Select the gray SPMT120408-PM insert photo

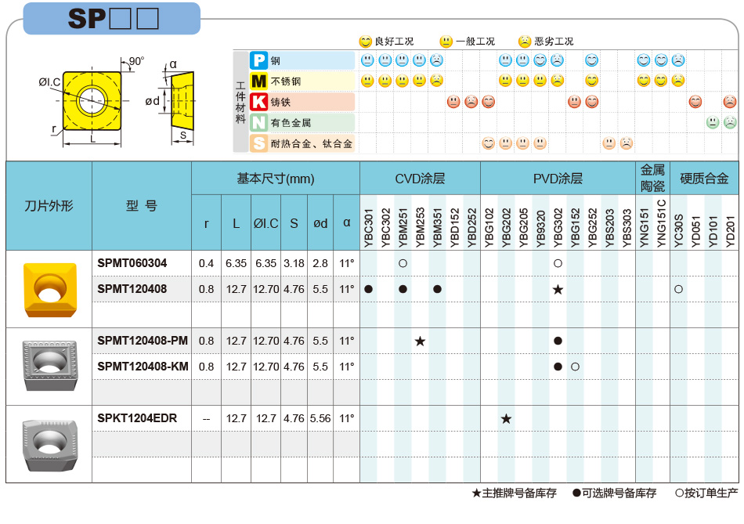pyautogui.click(x=50, y=366)
